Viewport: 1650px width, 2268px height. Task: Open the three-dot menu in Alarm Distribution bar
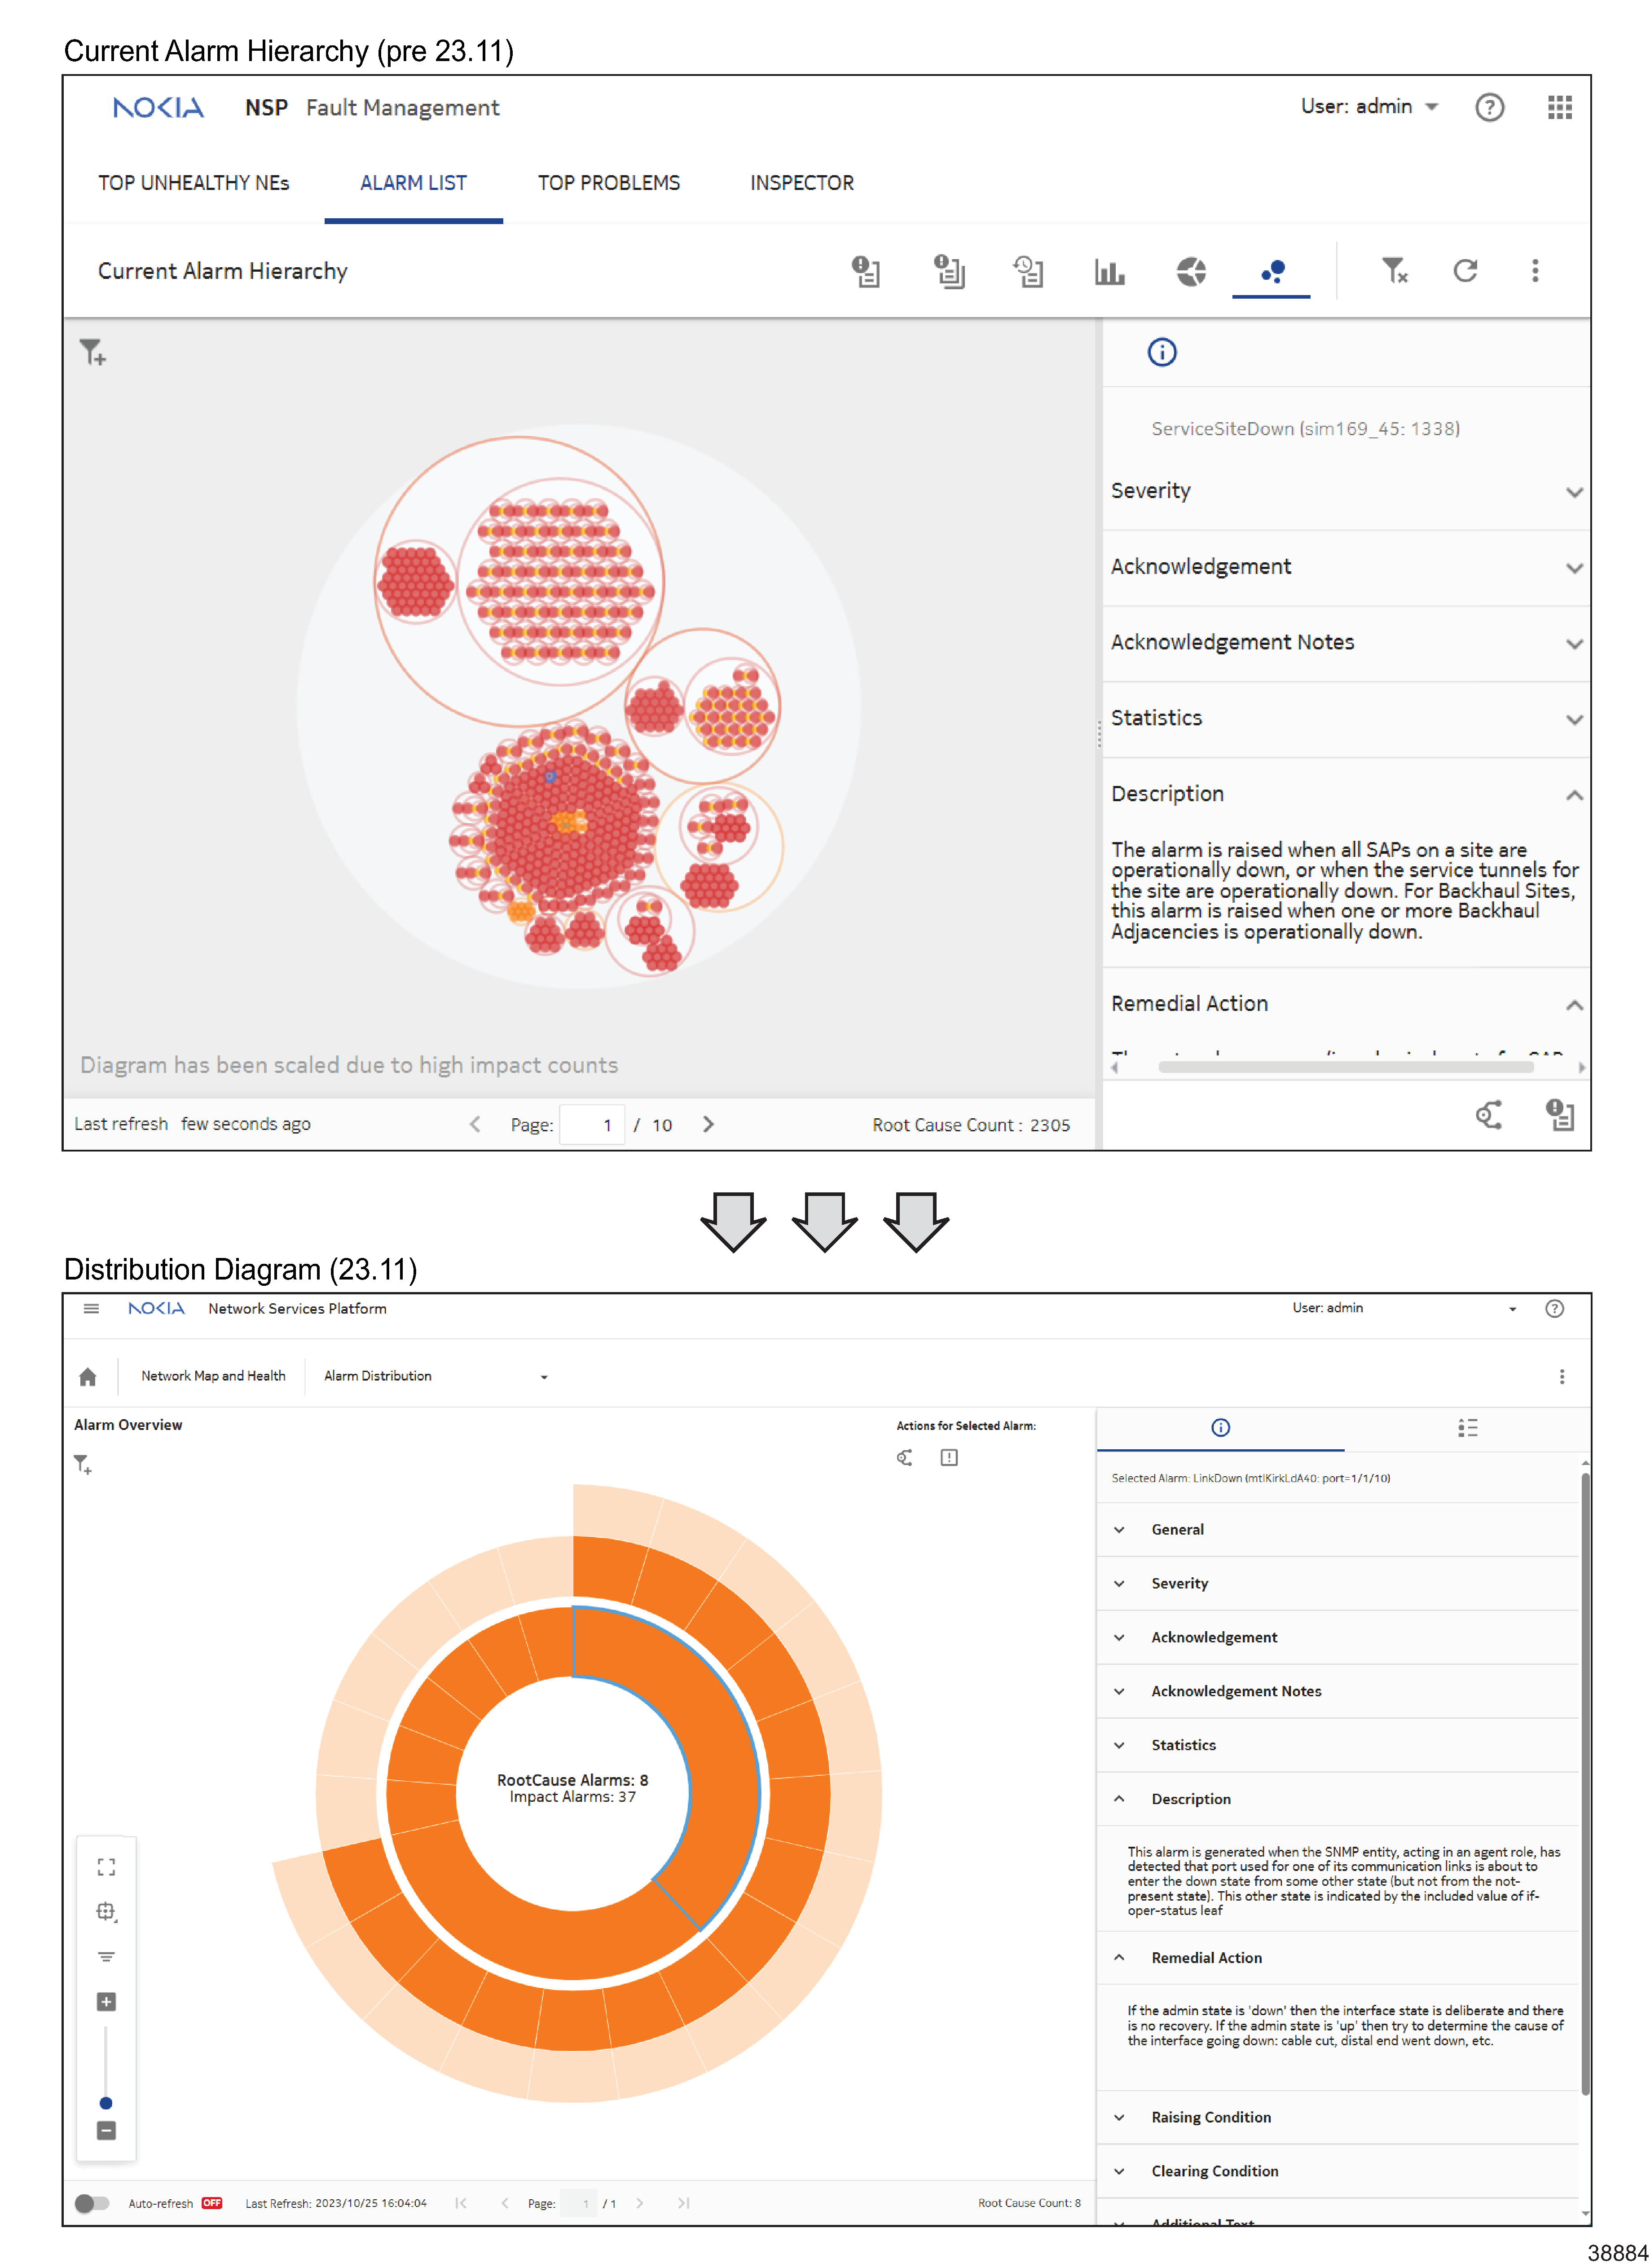point(1561,1376)
